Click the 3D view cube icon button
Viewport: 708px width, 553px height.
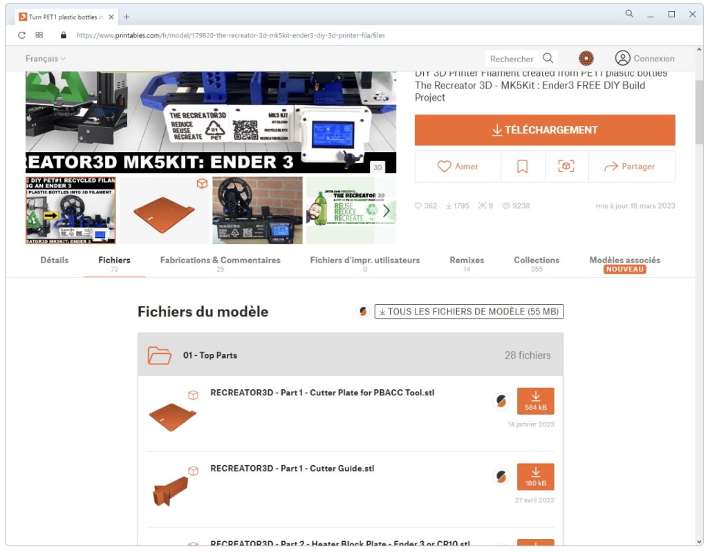pyautogui.click(x=566, y=167)
